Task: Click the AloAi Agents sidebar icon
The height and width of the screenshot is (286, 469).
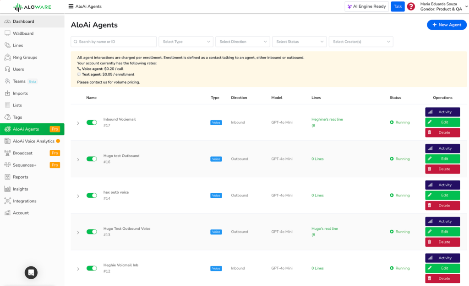Action: point(7,129)
